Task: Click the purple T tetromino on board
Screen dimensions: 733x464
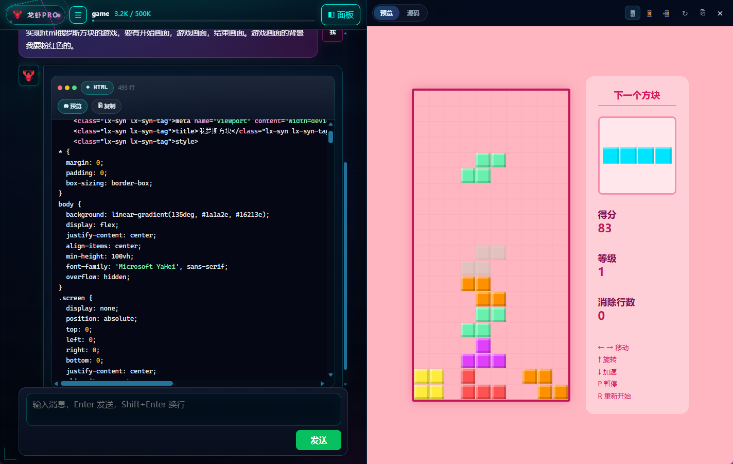Action: 483,353
